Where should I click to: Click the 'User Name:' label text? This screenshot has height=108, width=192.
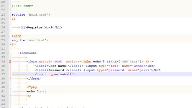click(x=58, y=66)
